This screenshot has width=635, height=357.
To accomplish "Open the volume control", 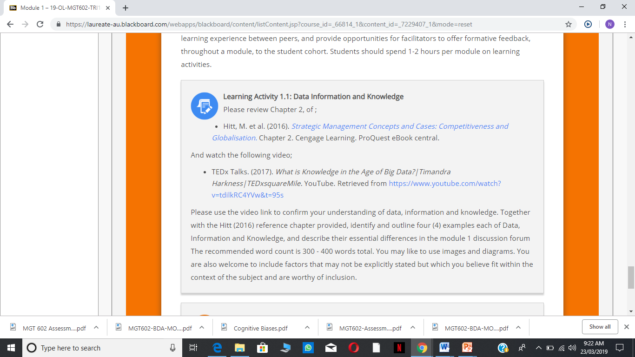I will pyautogui.click(x=572, y=348).
